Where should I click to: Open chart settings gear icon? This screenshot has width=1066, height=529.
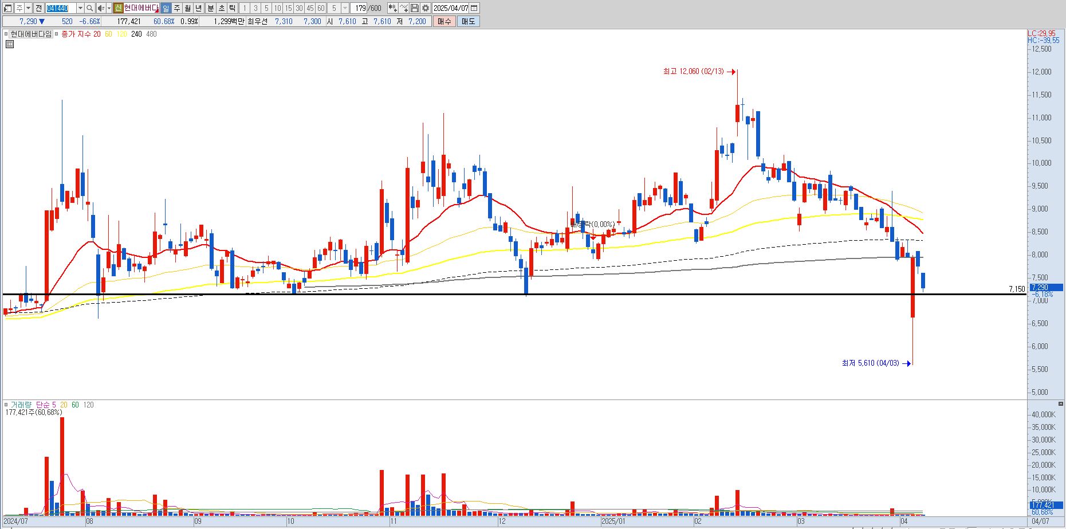(426, 8)
